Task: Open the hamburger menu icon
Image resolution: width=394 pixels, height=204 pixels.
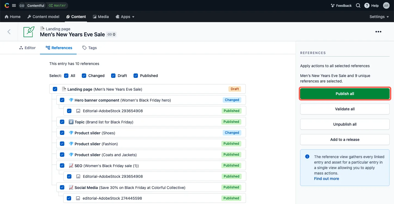Action: 14,5
